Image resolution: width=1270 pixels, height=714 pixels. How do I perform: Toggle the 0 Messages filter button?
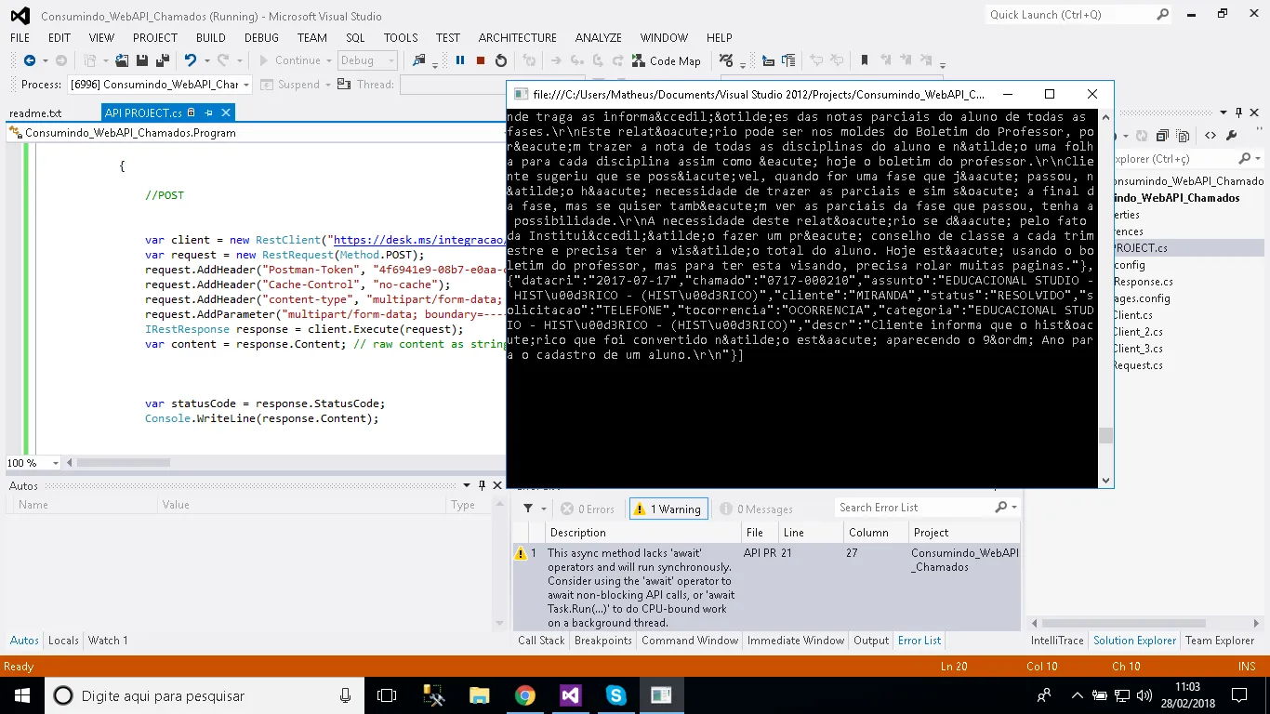(756, 509)
